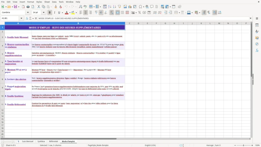Viewport: 261px width, 147px height.
Task: Toggle Center Vertically alignment
Action: point(101,13)
